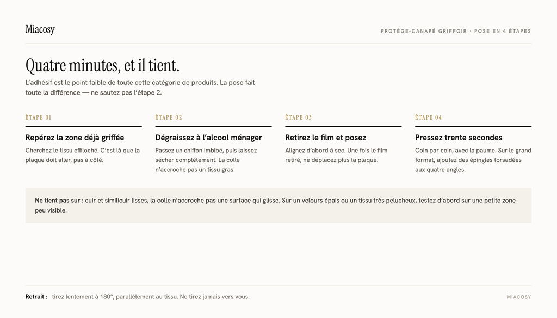Click the 'ÉTAPE 03' label
This screenshot has height=318, width=557.
[299, 117]
